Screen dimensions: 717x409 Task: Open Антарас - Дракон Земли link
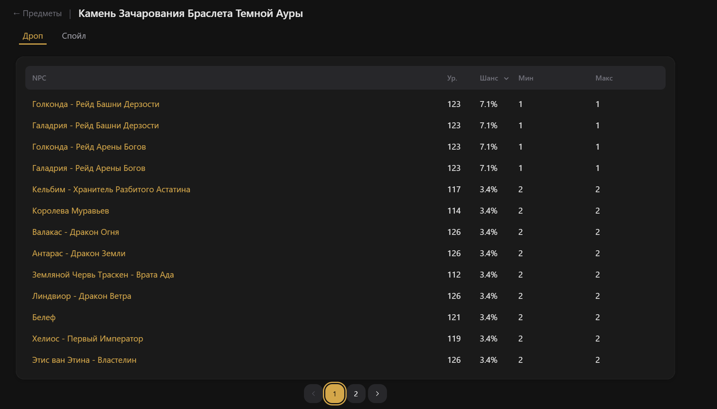(79, 253)
